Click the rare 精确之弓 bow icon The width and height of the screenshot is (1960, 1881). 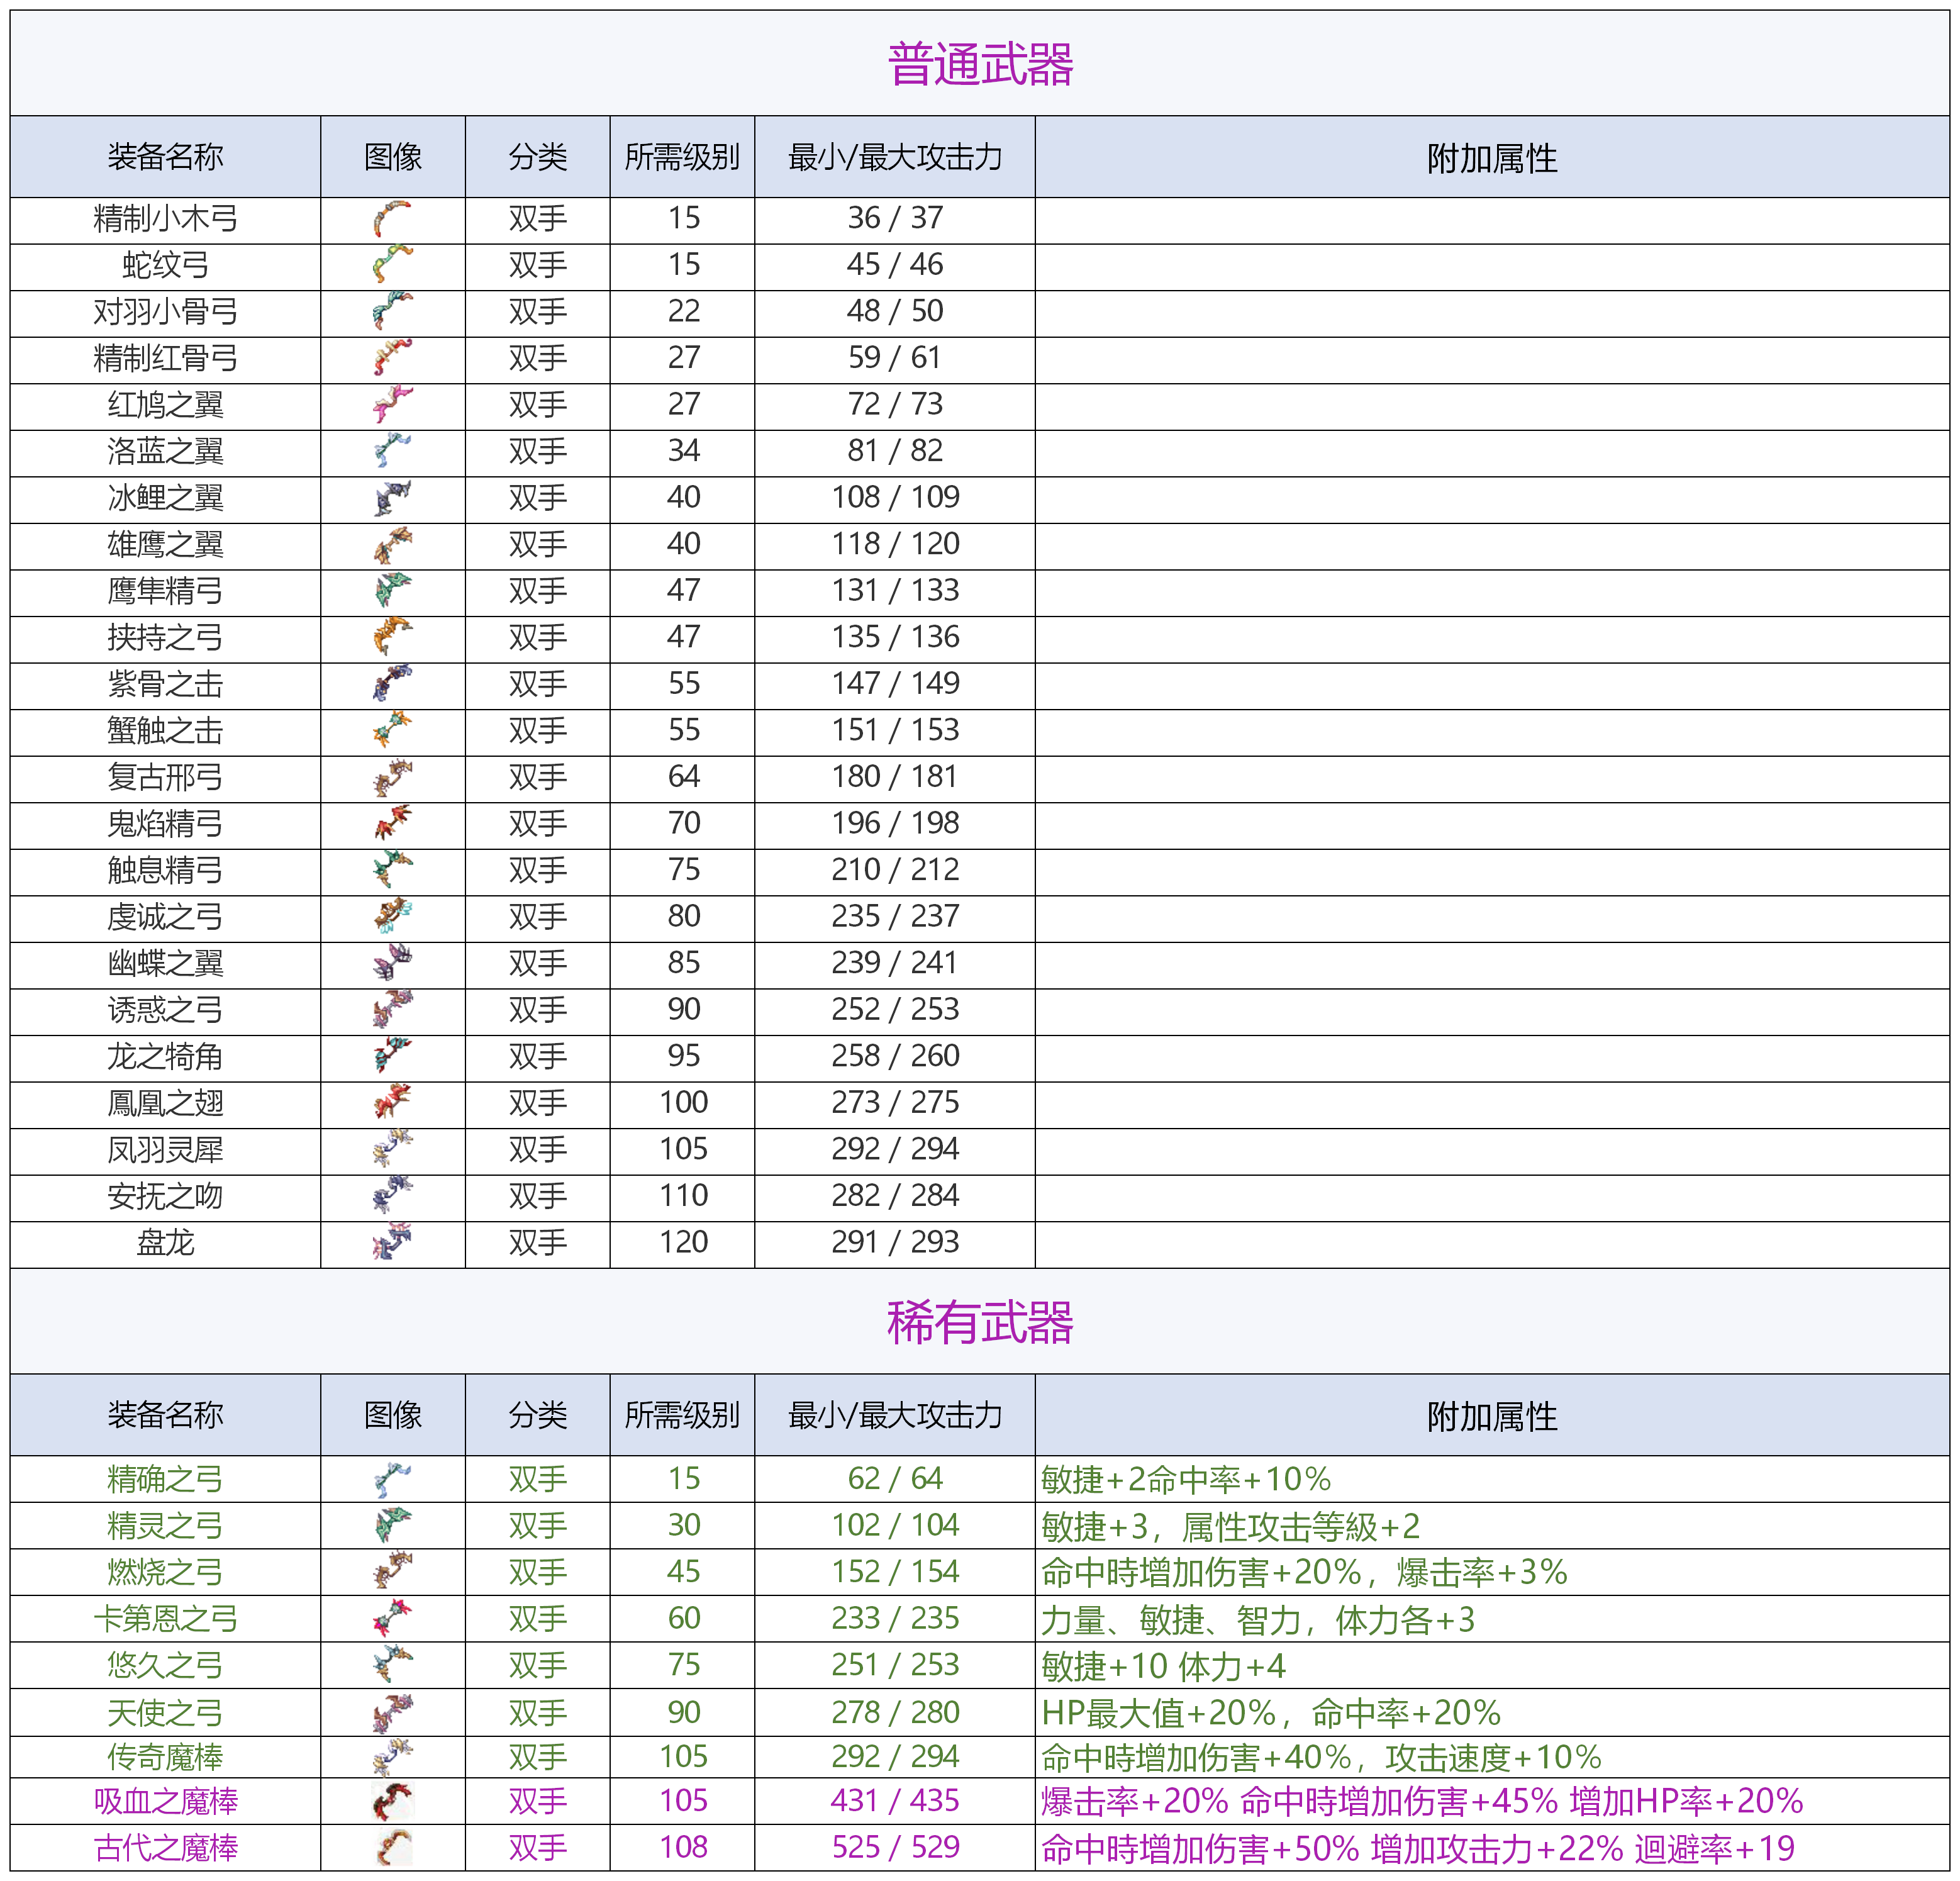click(x=392, y=1479)
